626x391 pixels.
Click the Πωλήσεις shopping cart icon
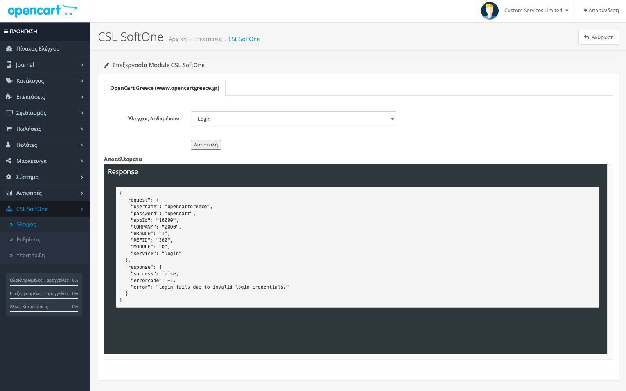pyautogui.click(x=9, y=129)
